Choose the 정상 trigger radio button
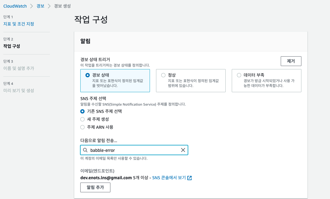This screenshot has height=199, width=330. tap(163, 75)
